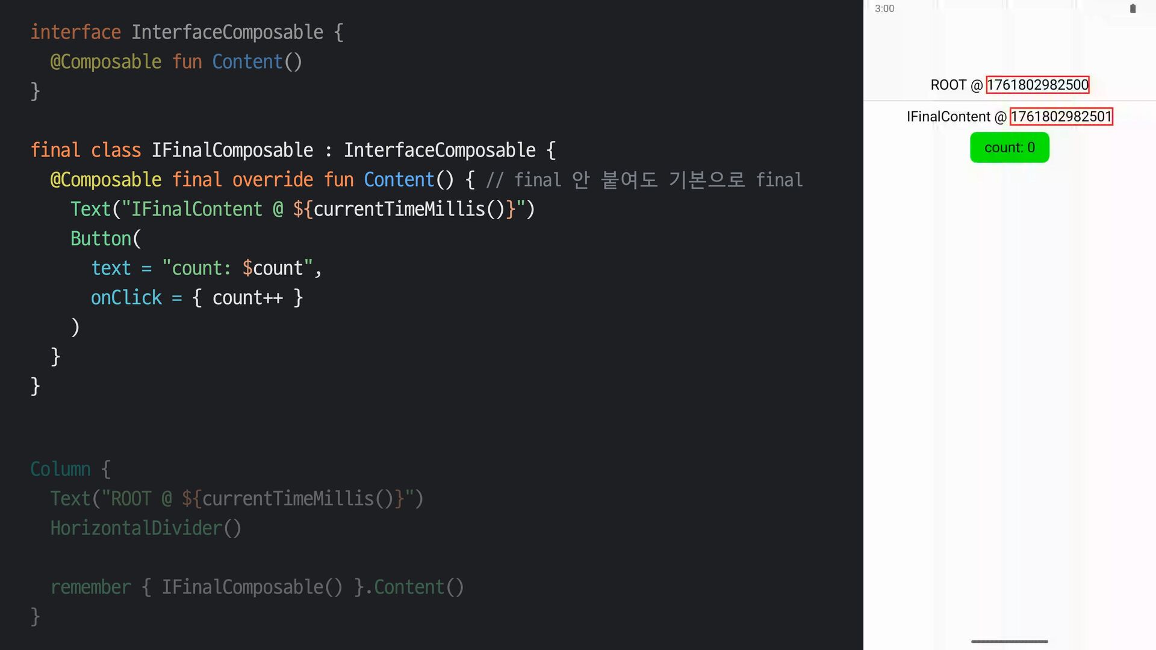Click the @Composable annotation in the interface
1156x650 pixels.
point(106,61)
